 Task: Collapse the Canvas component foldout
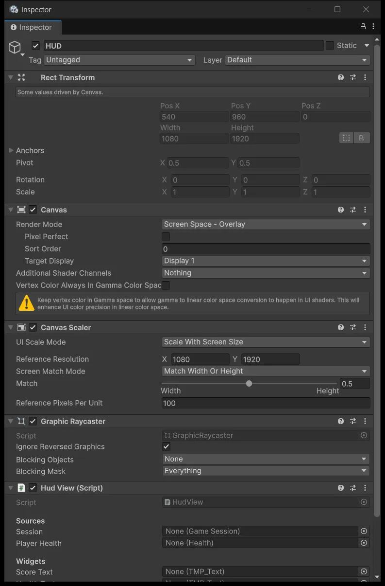[x=11, y=210]
